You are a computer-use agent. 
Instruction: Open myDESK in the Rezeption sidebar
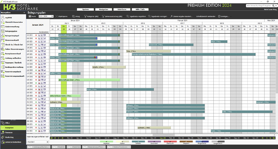tap(9, 18)
